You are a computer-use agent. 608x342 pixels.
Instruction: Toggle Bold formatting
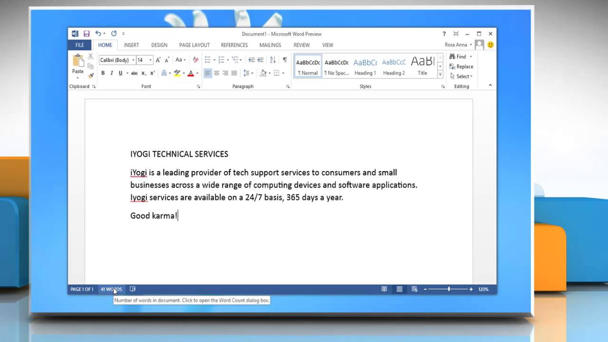103,73
